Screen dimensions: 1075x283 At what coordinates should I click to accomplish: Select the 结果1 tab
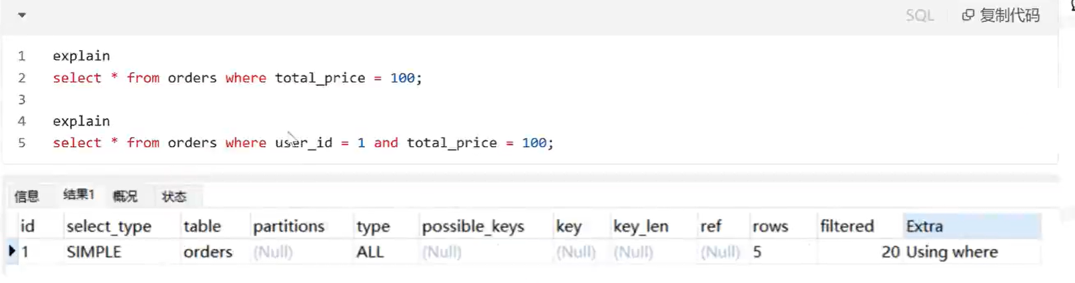79,195
